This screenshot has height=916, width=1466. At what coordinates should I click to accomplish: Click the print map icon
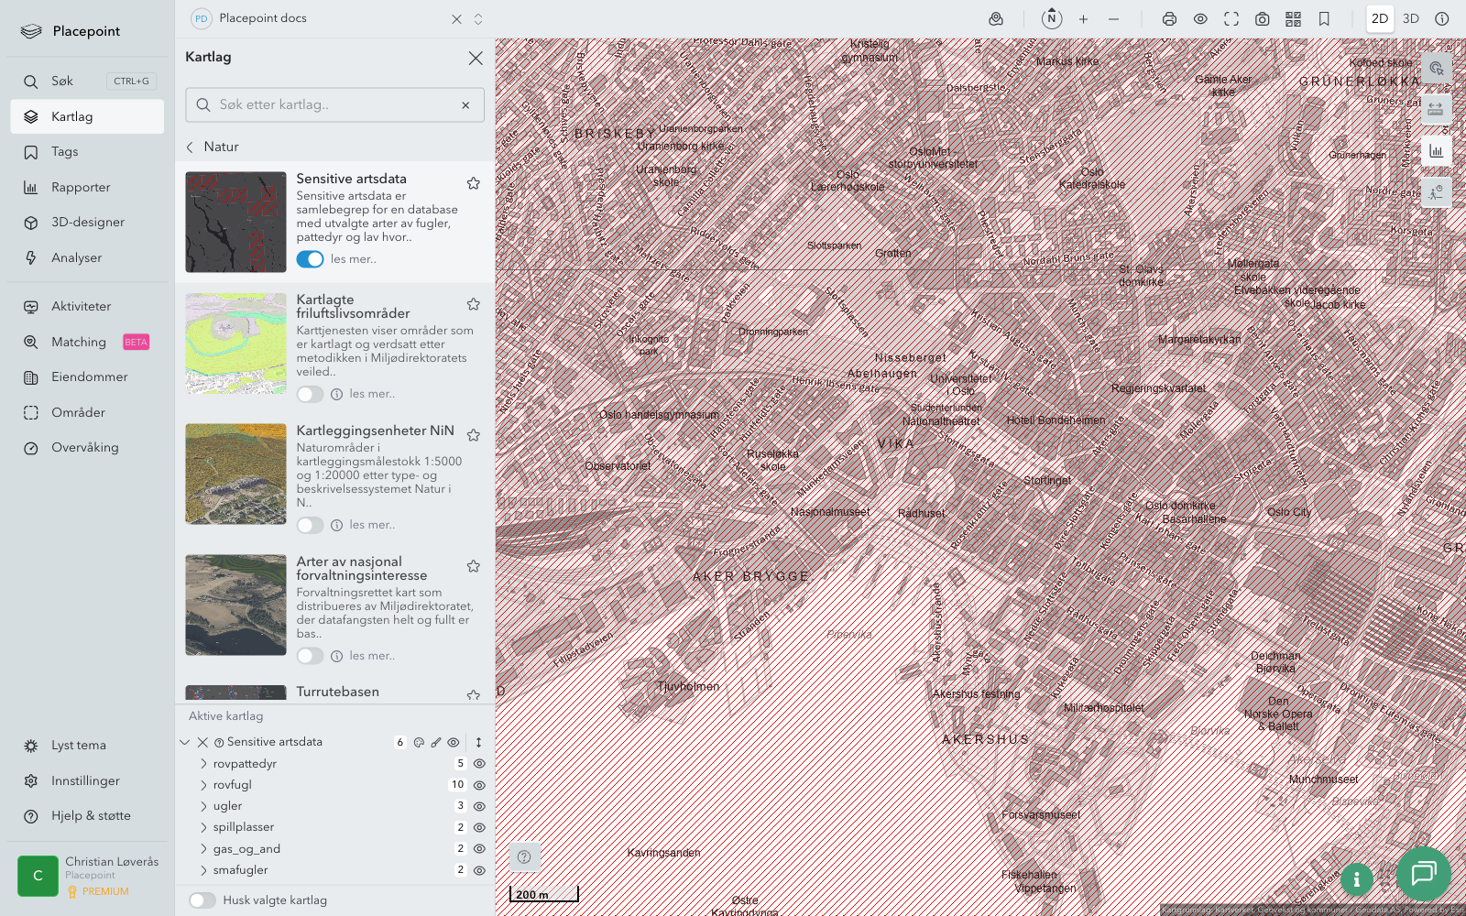click(1169, 18)
